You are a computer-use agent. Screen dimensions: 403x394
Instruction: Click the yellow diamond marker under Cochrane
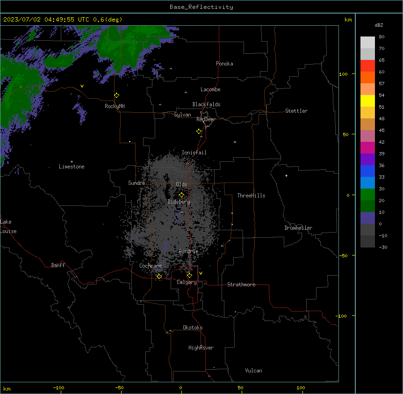pyautogui.click(x=159, y=277)
